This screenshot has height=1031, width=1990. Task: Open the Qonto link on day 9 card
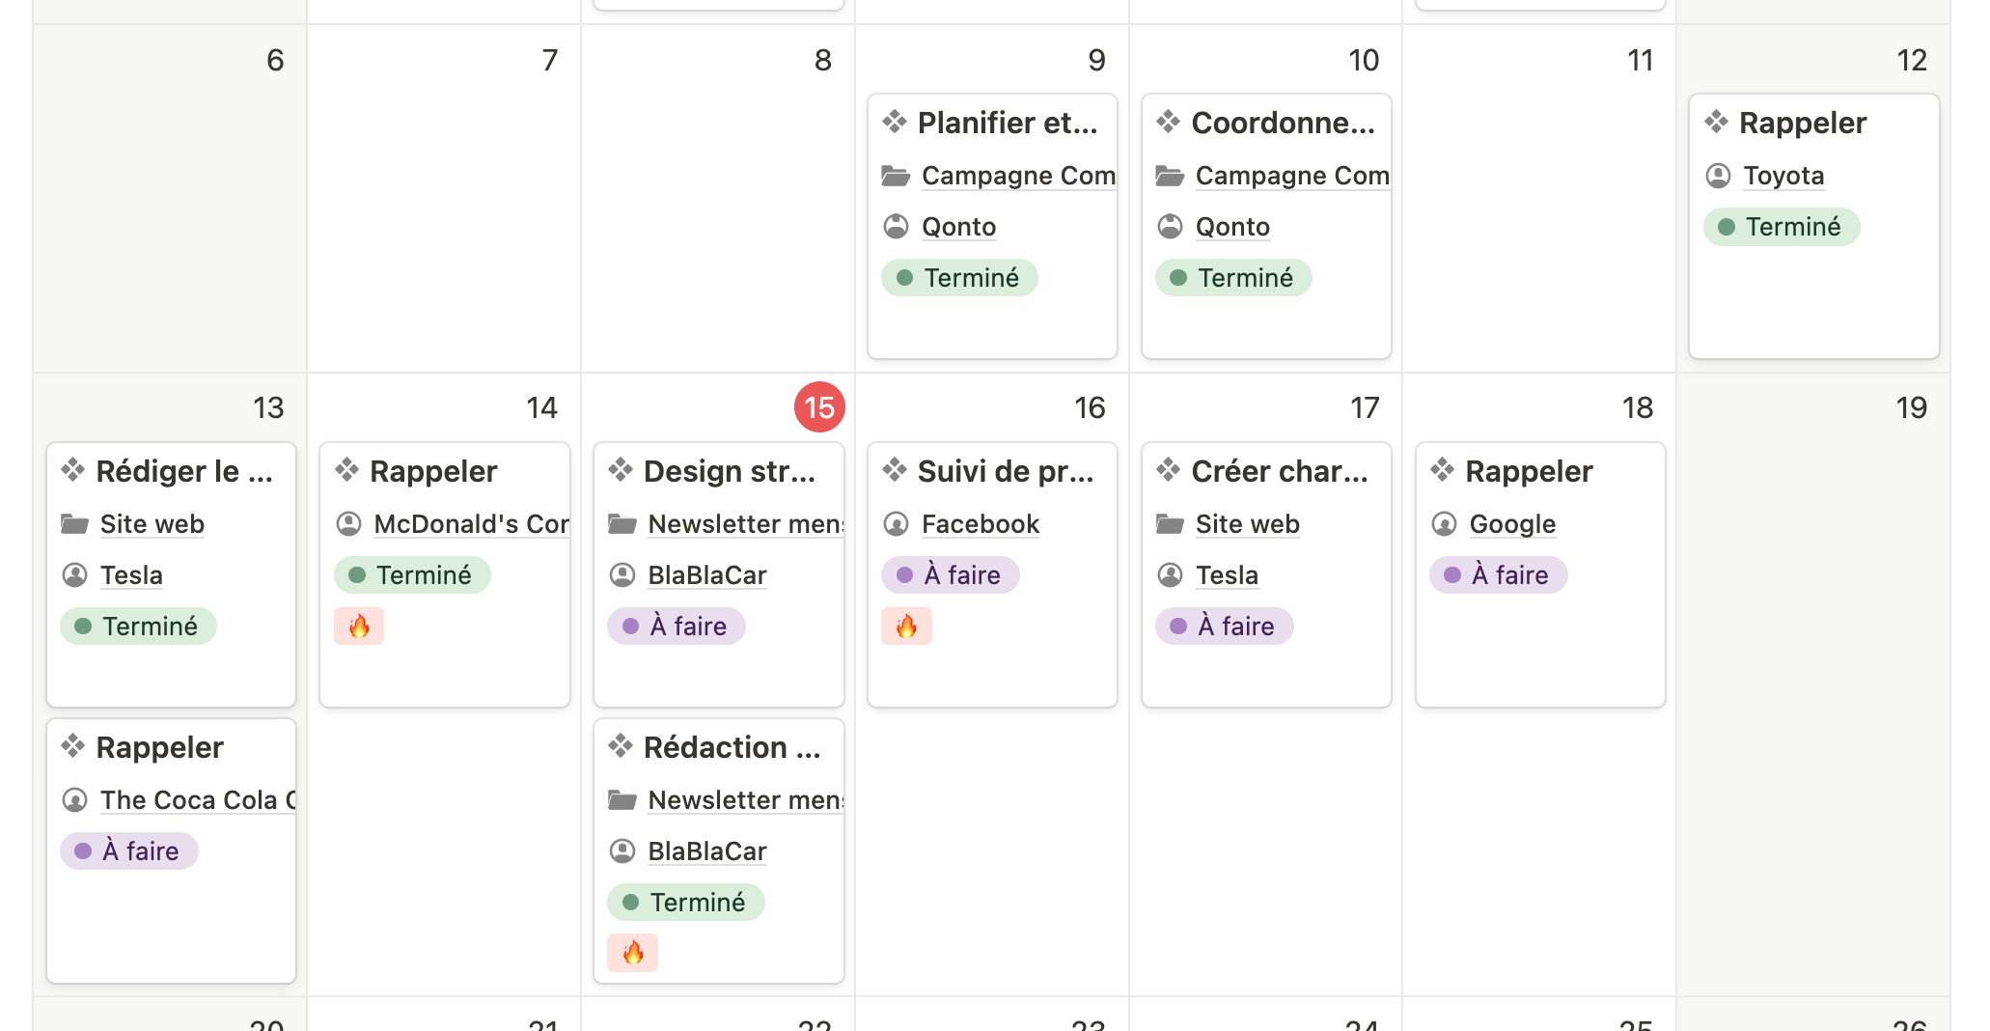coord(958,227)
